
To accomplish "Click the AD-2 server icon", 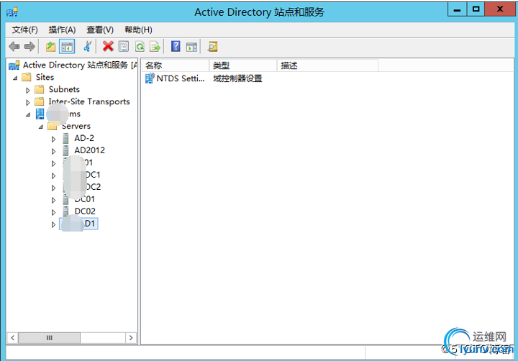I will coord(65,138).
